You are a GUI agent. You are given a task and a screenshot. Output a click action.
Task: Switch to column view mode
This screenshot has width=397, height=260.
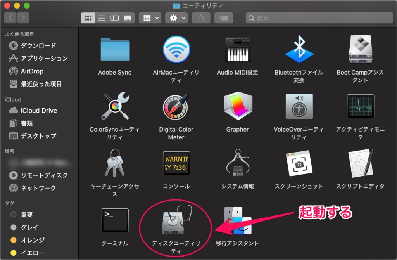114,18
